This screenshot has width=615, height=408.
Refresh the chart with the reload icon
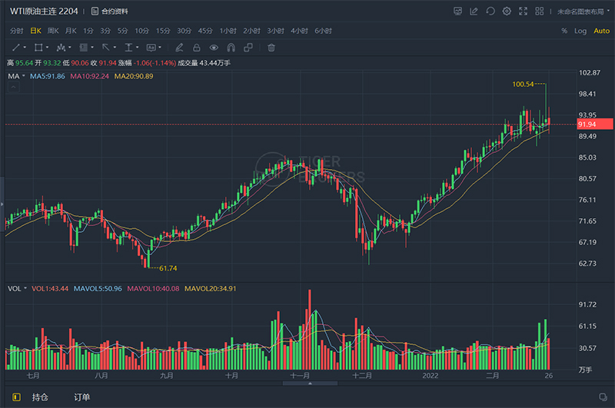click(490, 12)
